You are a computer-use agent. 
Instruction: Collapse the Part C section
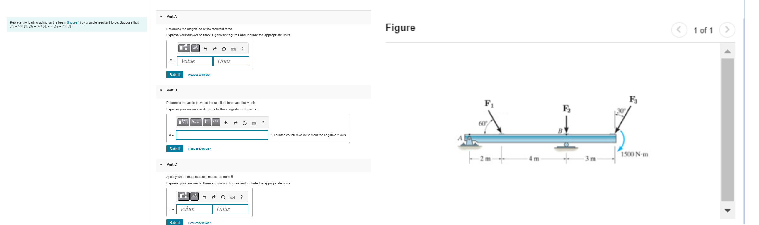[x=161, y=164]
